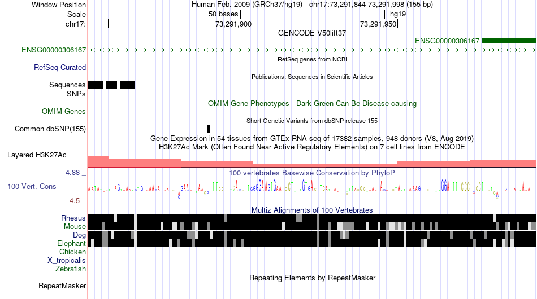Click the Layered H3K27Ac label
Image resolution: width=537 pixels, height=299 pixels.
click(37, 155)
